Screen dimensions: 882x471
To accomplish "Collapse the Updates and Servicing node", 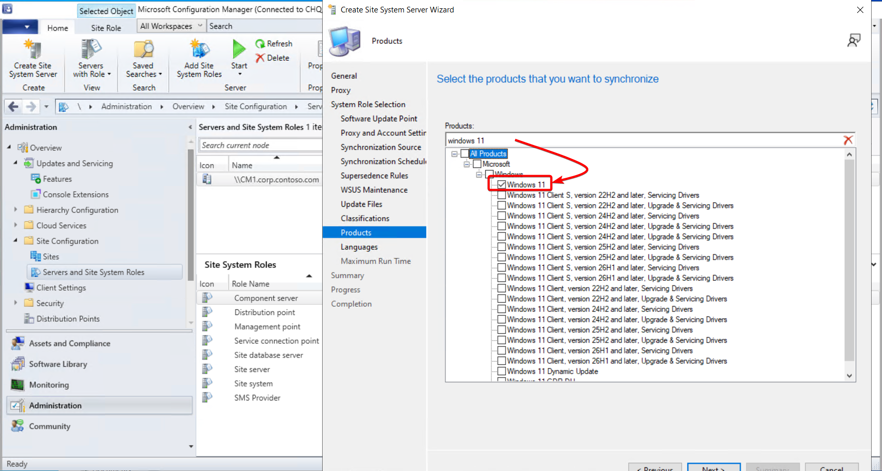I will (x=16, y=163).
